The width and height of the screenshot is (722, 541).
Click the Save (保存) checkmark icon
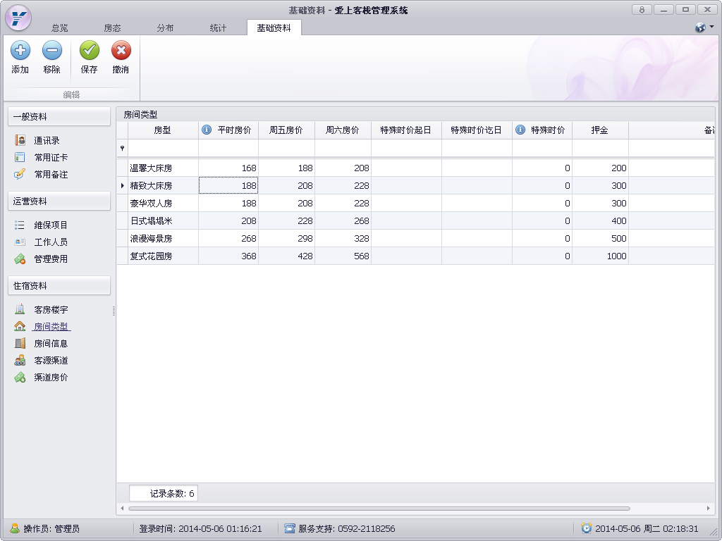pos(90,51)
